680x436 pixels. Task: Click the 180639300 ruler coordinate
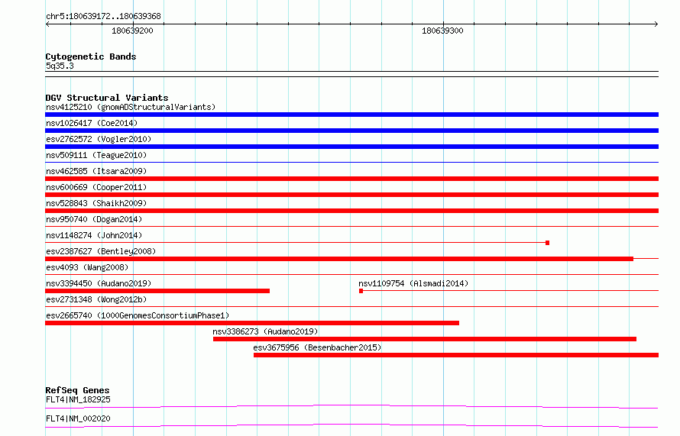tap(442, 31)
